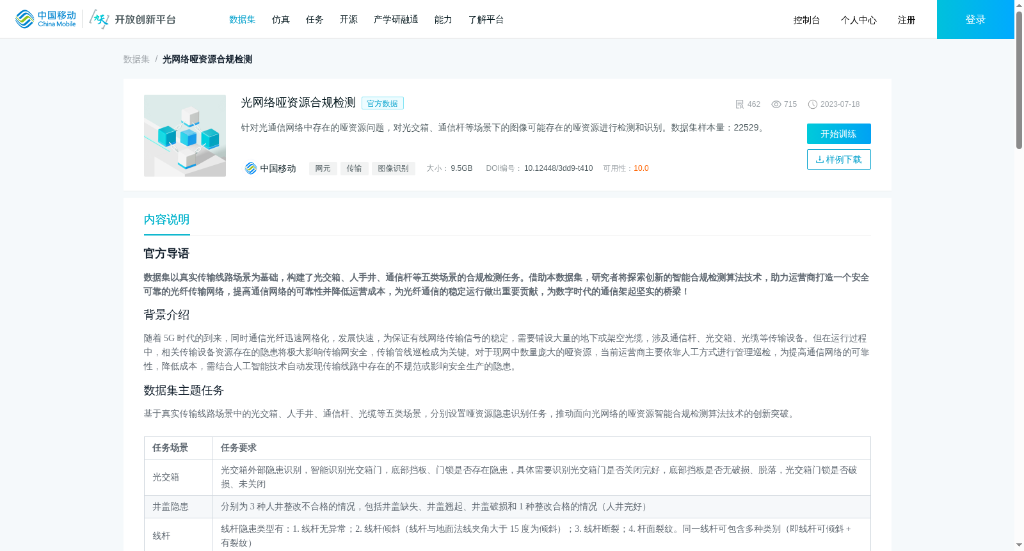Click the 网元 tag

[x=323, y=168]
